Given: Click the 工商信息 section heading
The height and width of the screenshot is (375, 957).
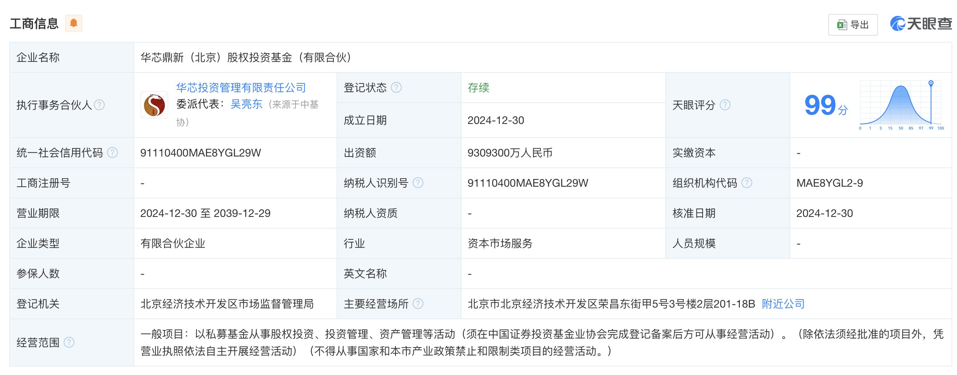Looking at the screenshot, I should [34, 24].
